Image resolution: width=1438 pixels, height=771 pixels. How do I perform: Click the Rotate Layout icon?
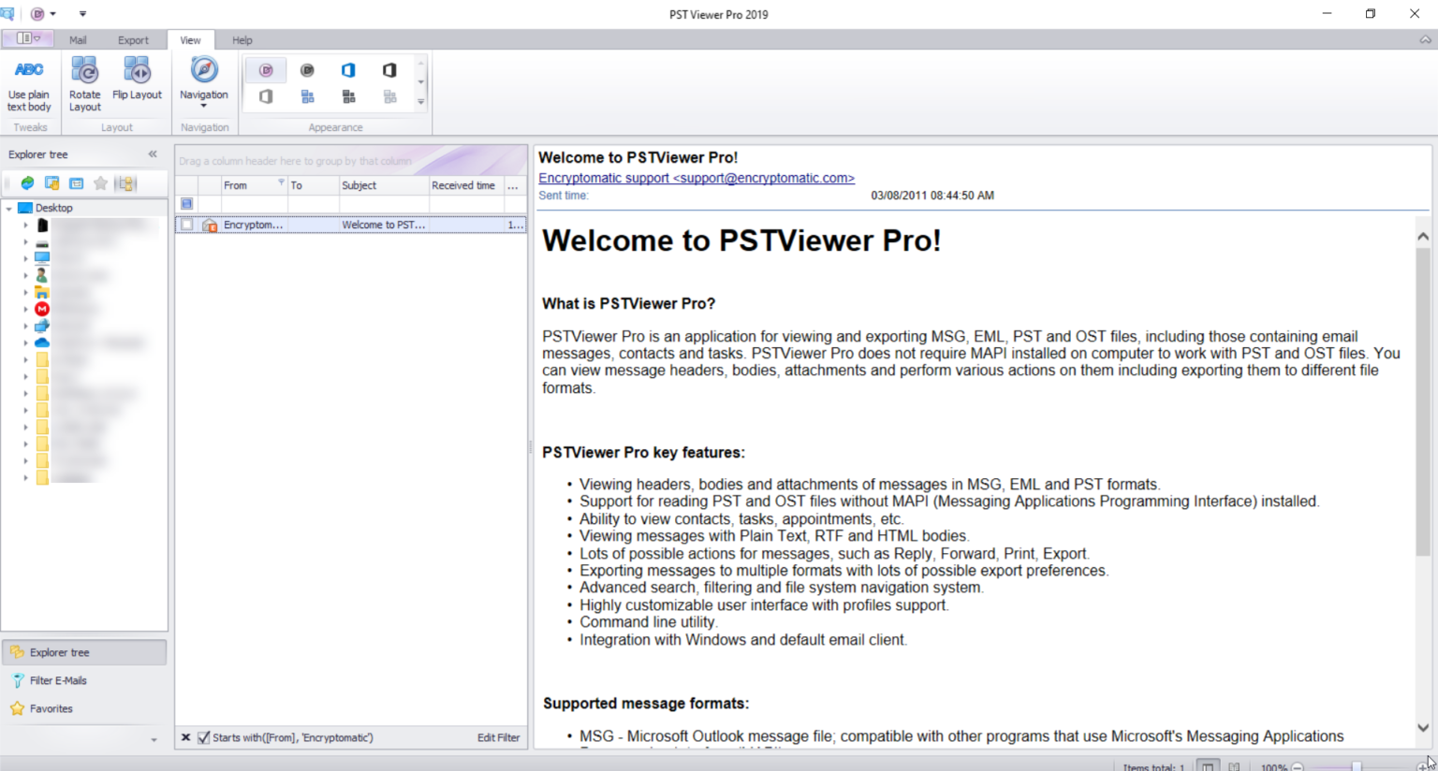(x=84, y=82)
